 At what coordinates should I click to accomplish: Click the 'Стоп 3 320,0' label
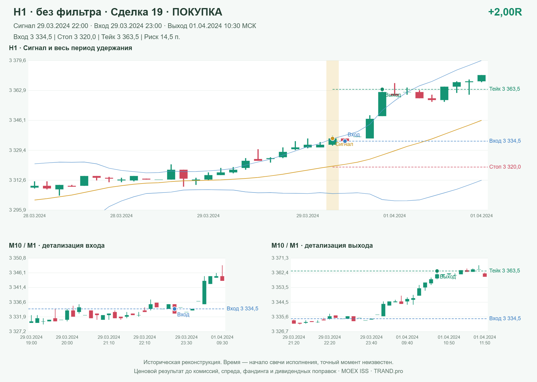point(505,167)
